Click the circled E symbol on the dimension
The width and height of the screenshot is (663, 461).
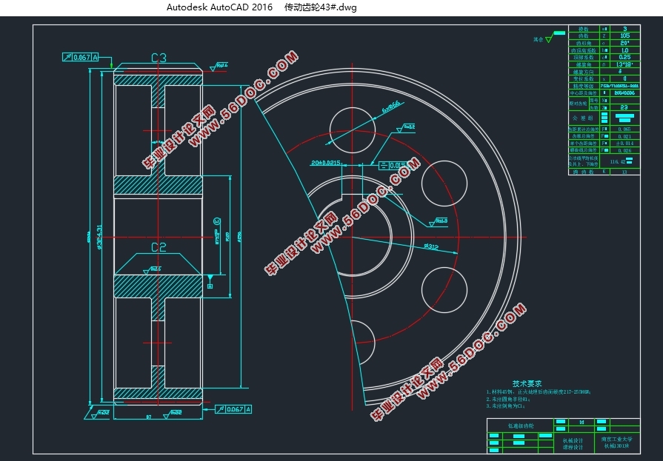[x=217, y=221]
